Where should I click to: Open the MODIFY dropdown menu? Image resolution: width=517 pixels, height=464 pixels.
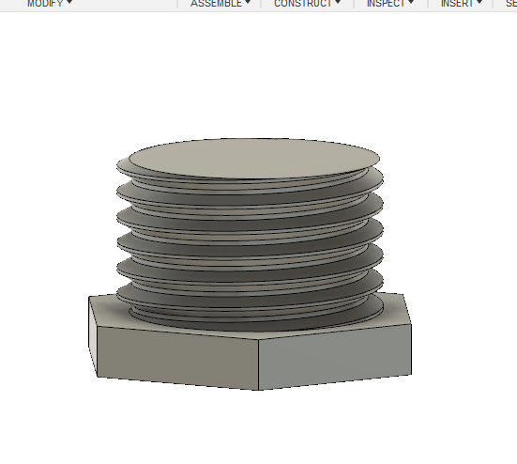point(50,4)
